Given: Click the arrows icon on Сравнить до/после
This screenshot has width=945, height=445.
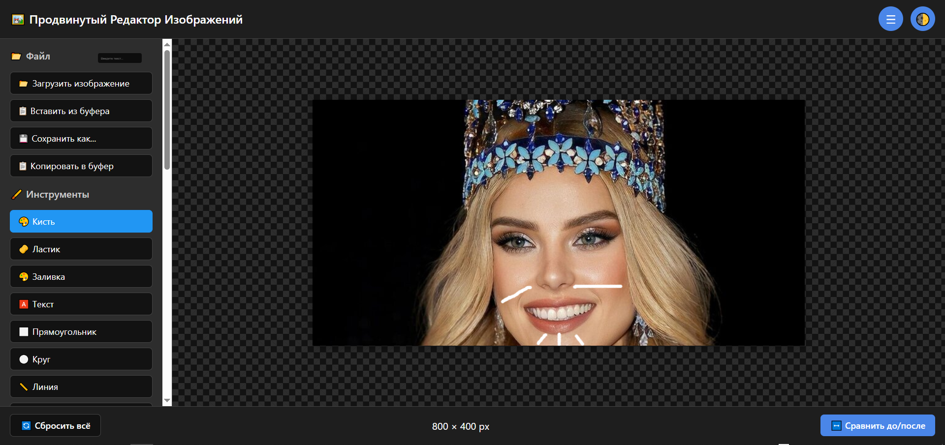Looking at the screenshot, I should pyautogui.click(x=836, y=426).
